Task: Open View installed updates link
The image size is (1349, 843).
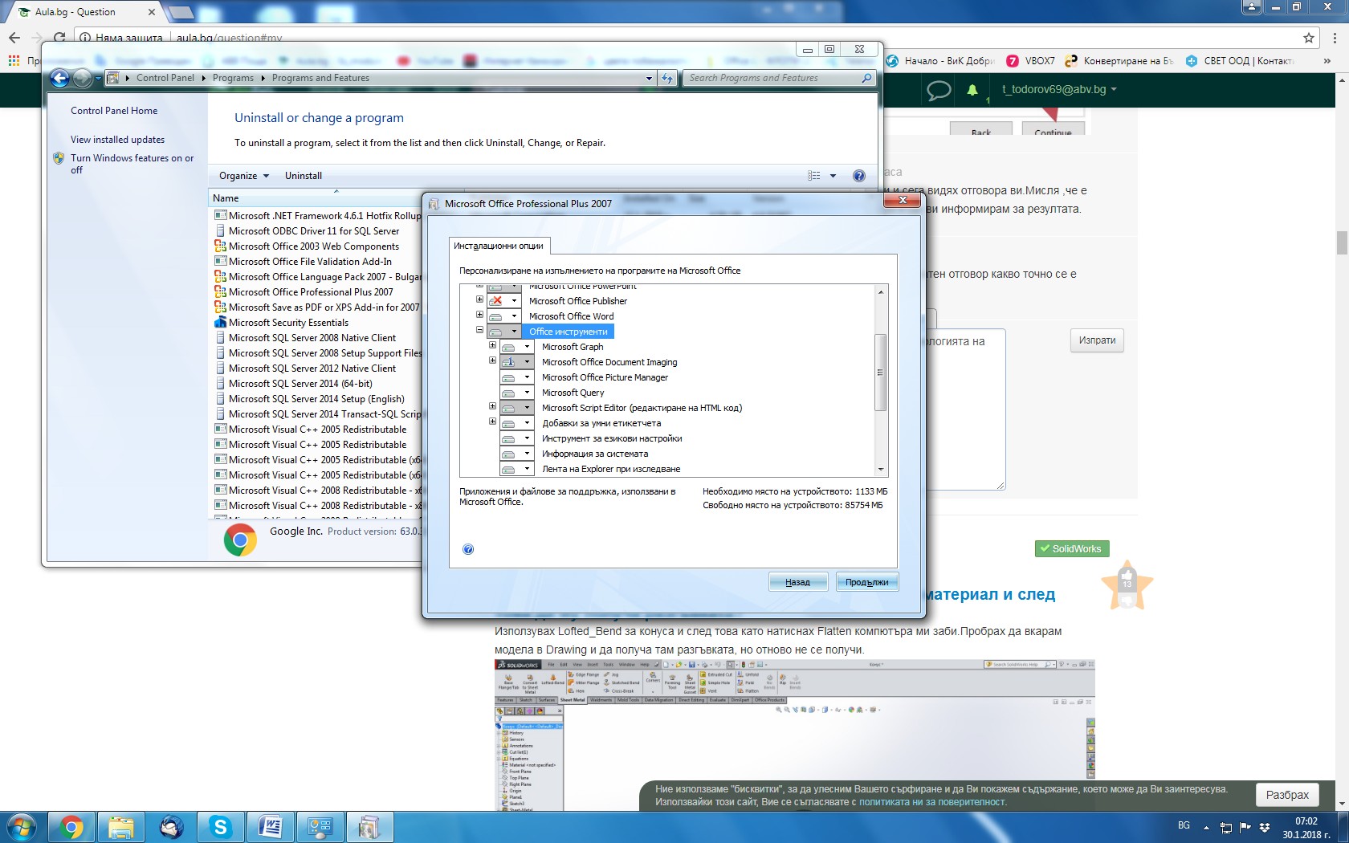Action: tap(117, 140)
